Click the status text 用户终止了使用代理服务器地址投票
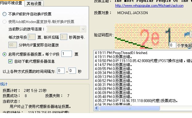The image size is (192, 118). 40,107
